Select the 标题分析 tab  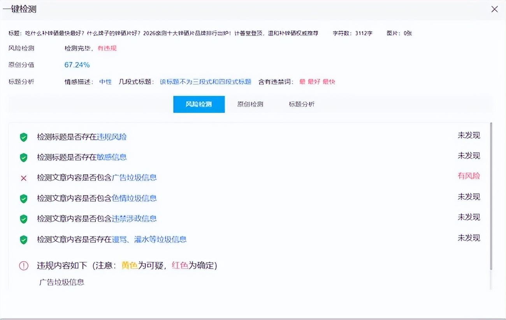tap(302, 104)
